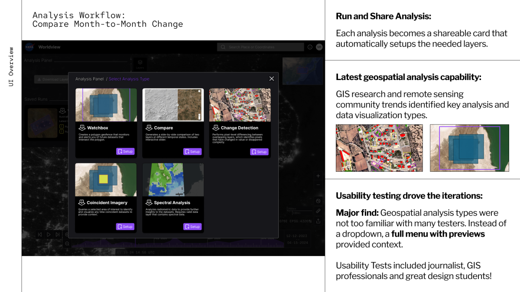520x292 pixels.
Task: Open the Layers panel icon
Action: coord(140,64)
